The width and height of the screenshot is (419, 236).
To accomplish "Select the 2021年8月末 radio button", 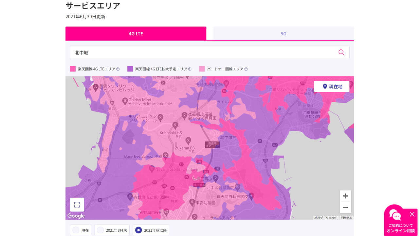I will tap(100, 230).
